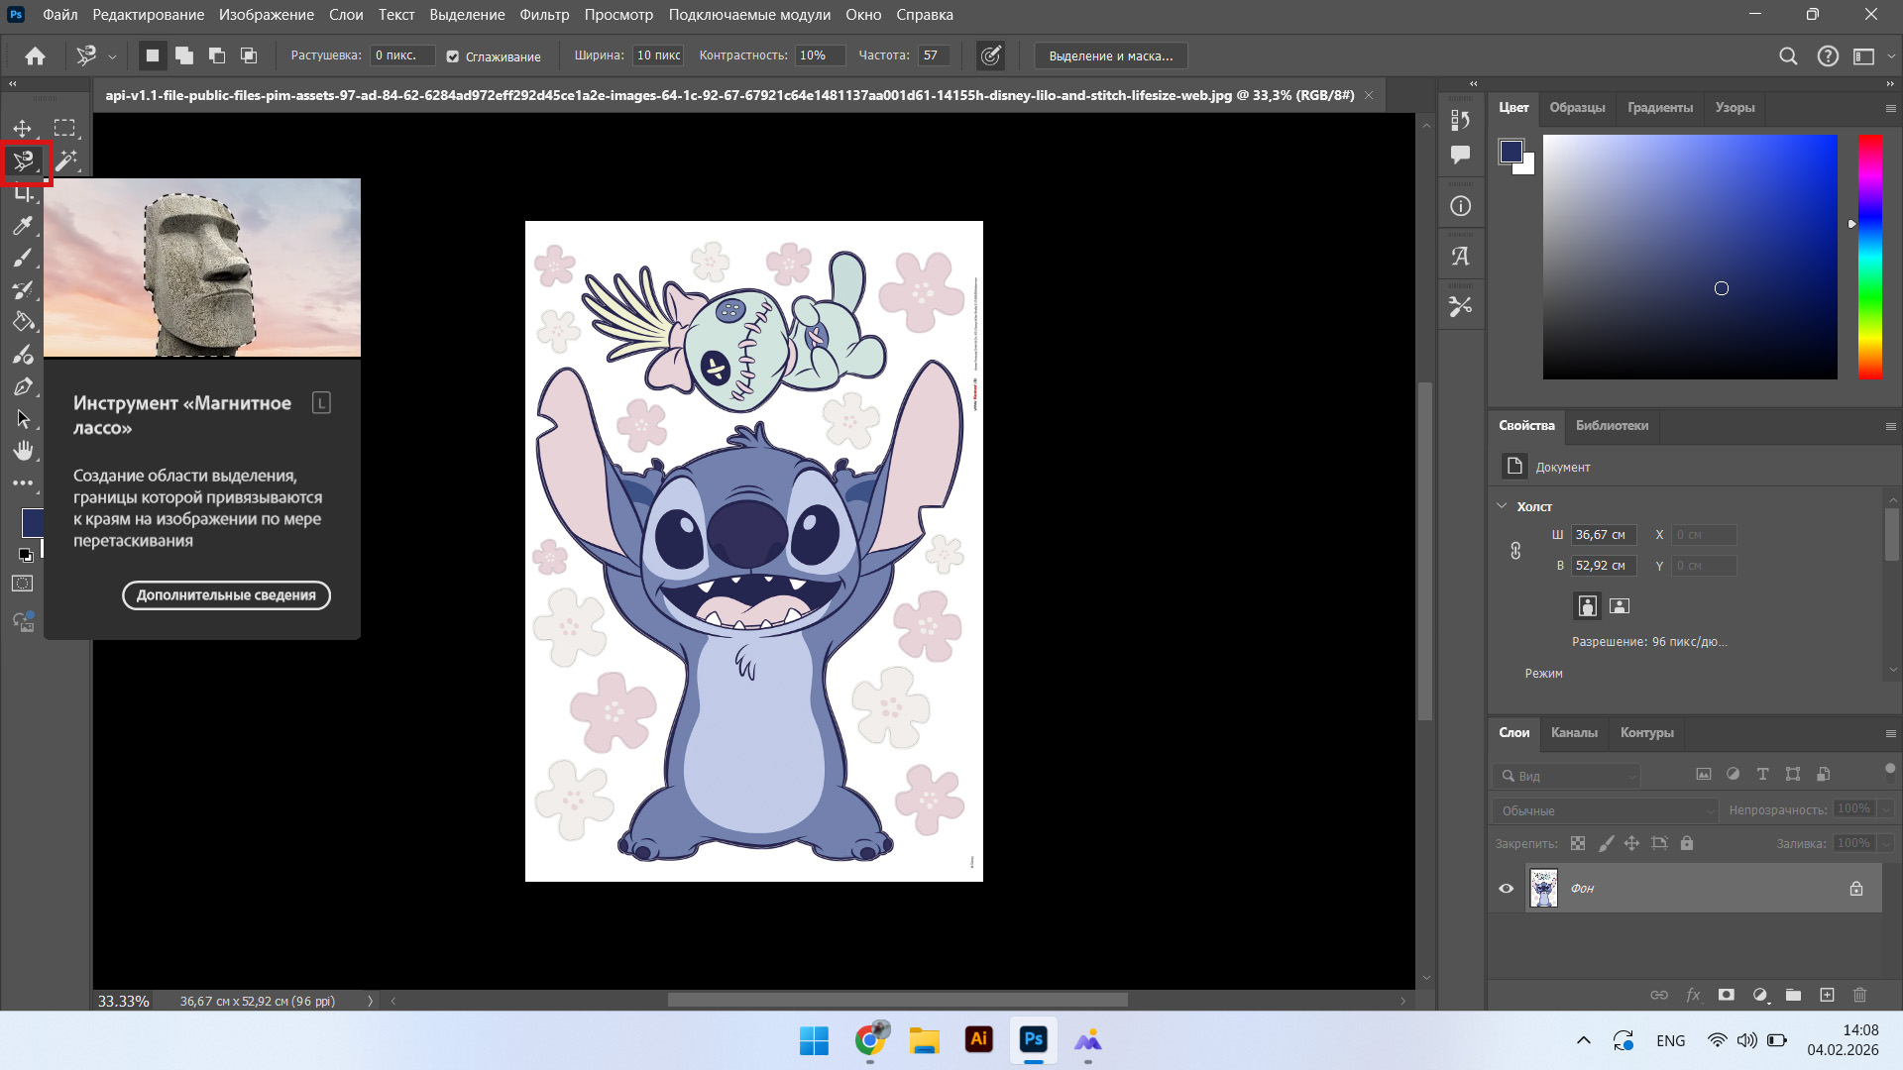Image resolution: width=1903 pixels, height=1070 pixels.
Task: Create a new layer via plus icon
Action: [1827, 995]
